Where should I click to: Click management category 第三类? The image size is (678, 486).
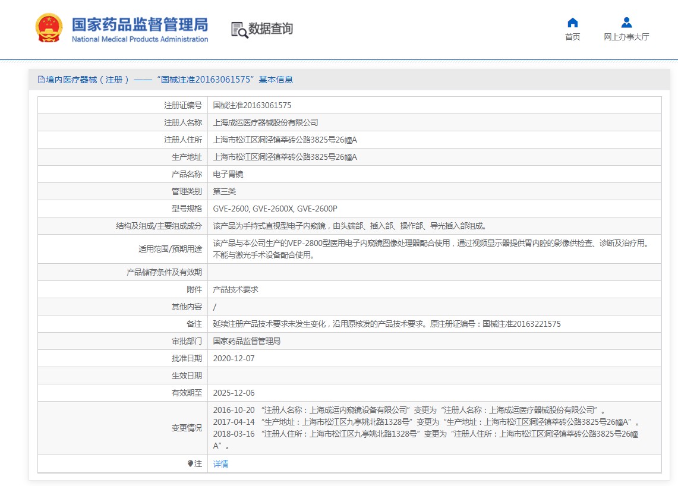pyautogui.click(x=225, y=191)
